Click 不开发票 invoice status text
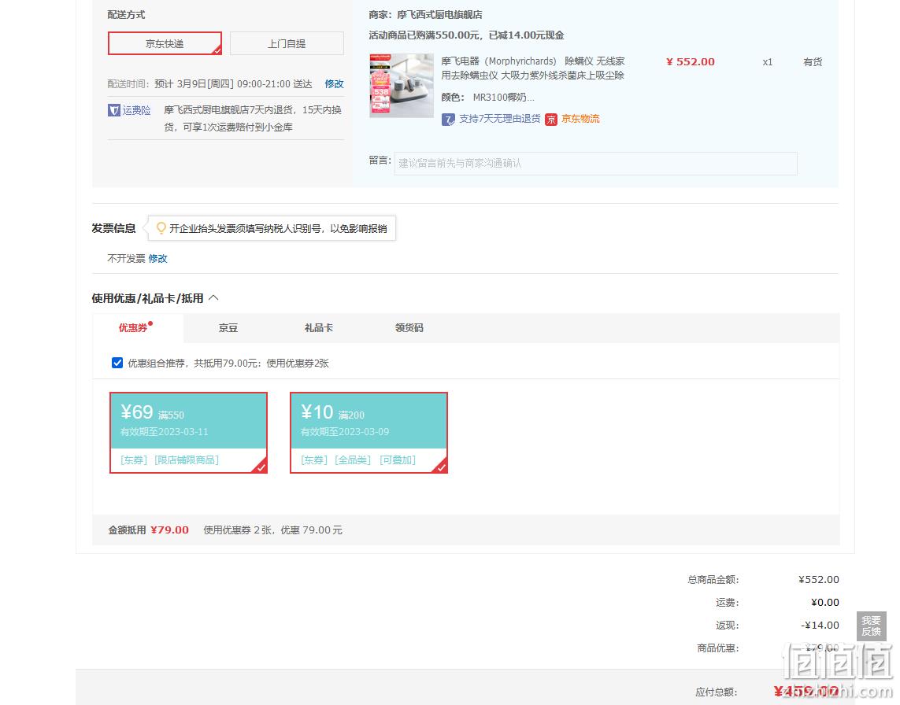This screenshot has width=900, height=705. (x=126, y=259)
